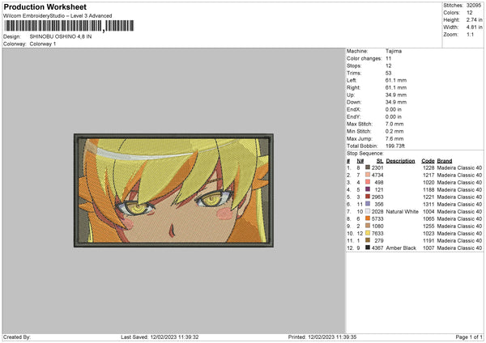Click the orange swatch for code 1065
Screen dimensions: 486x343
[x=368, y=218]
